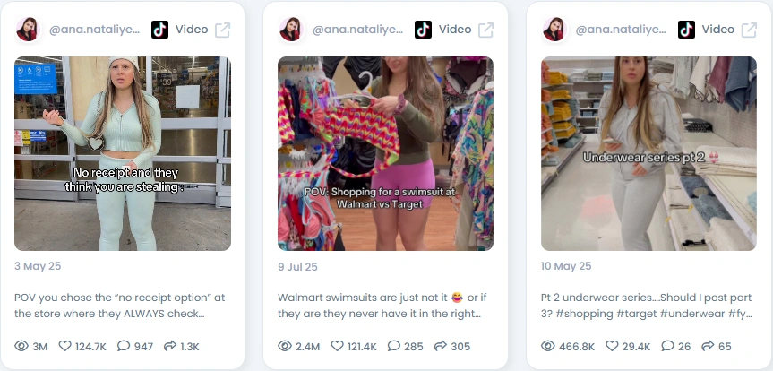The width and height of the screenshot is (773, 371).
Task: Click TikTok logo on swimsuit video card
Action: point(423,30)
